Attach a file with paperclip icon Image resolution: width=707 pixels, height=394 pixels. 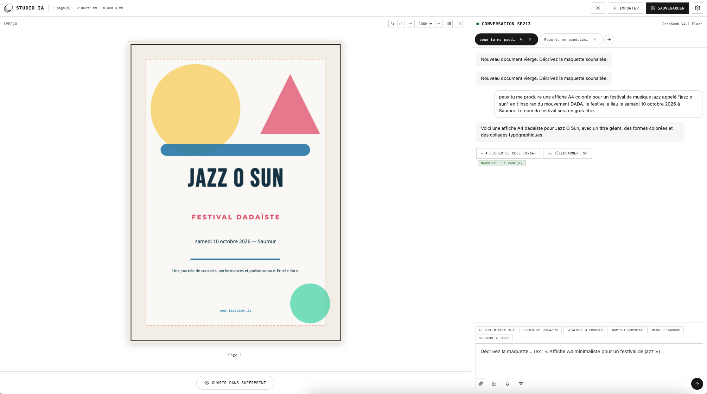[x=481, y=384]
